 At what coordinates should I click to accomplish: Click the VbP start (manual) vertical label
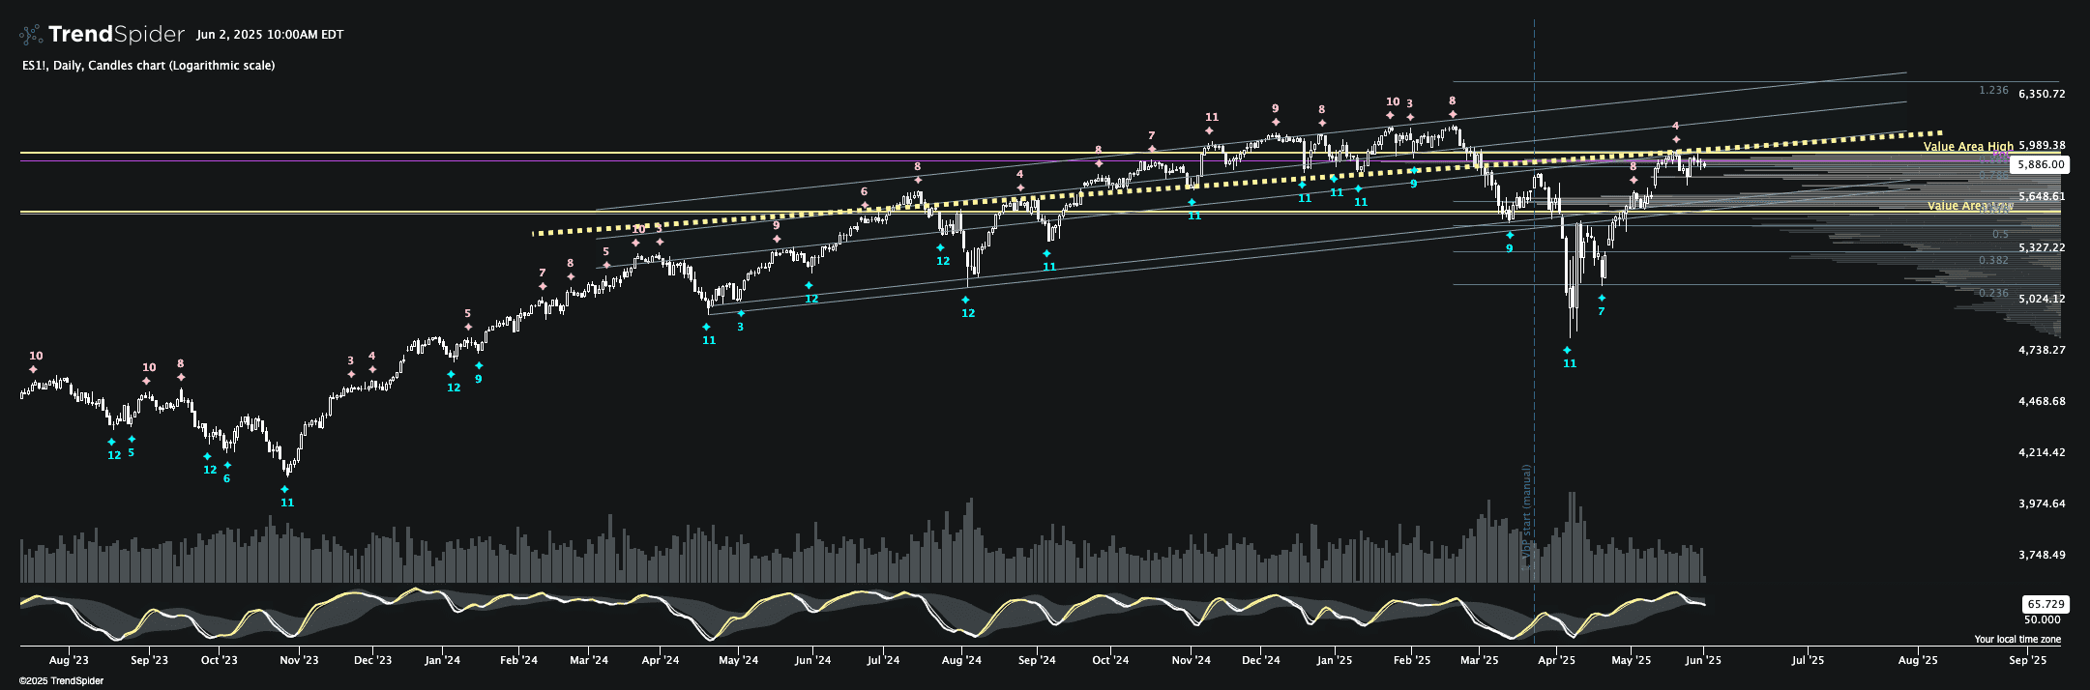point(1527,517)
